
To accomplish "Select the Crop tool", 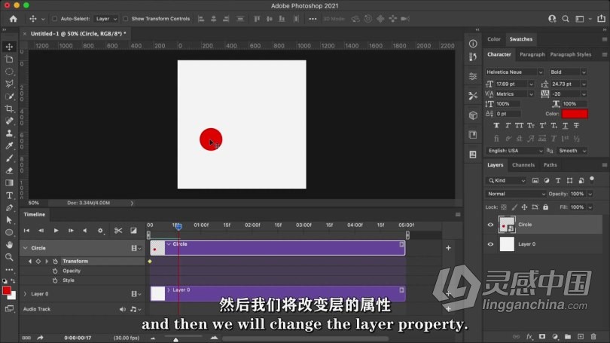I will tap(9, 109).
